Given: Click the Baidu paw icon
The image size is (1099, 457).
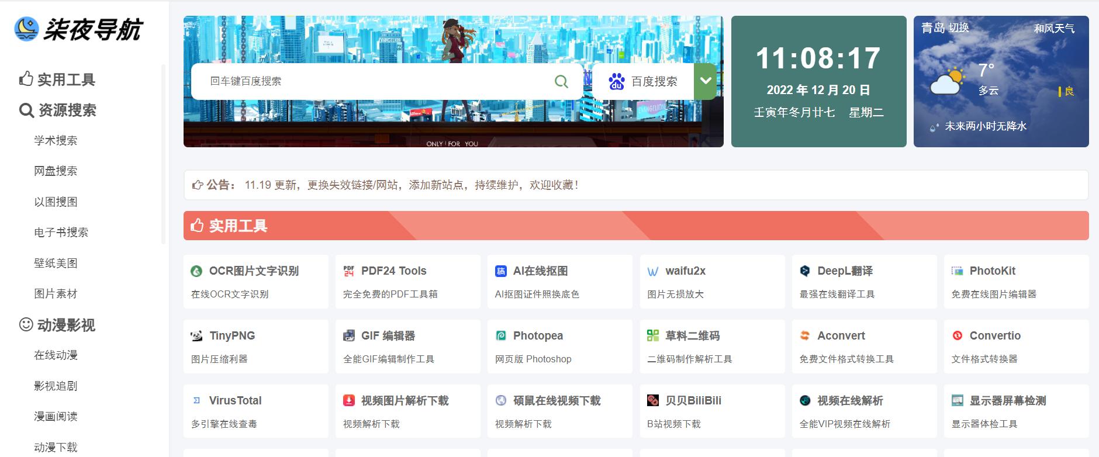Looking at the screenshot, I should [616, 81].
